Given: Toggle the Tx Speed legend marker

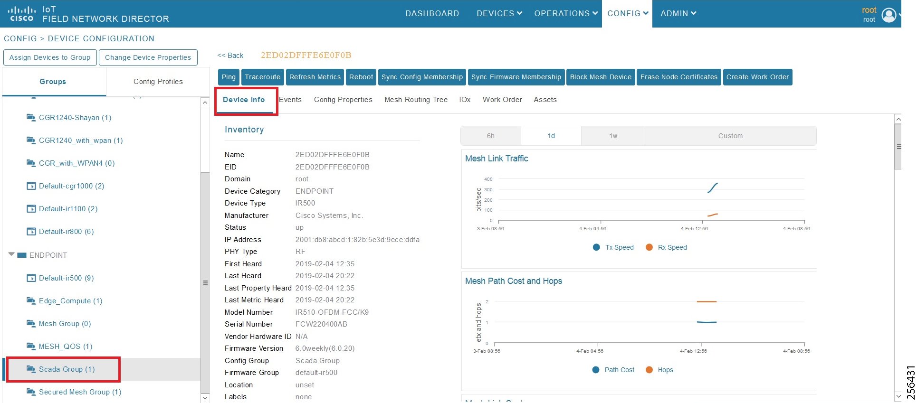Looking at the screenshot, I should point(596,247).
